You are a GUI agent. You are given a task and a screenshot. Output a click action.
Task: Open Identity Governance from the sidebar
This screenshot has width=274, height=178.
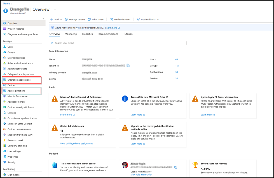click(x=20, y=96)
